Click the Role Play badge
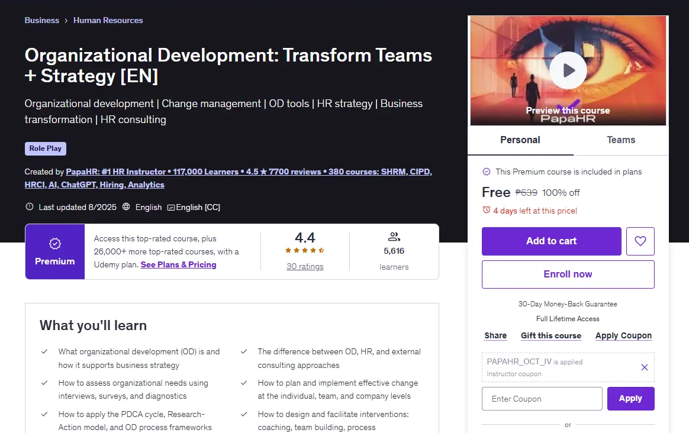This screenshot has width=689, height=433. coord(45,148)
